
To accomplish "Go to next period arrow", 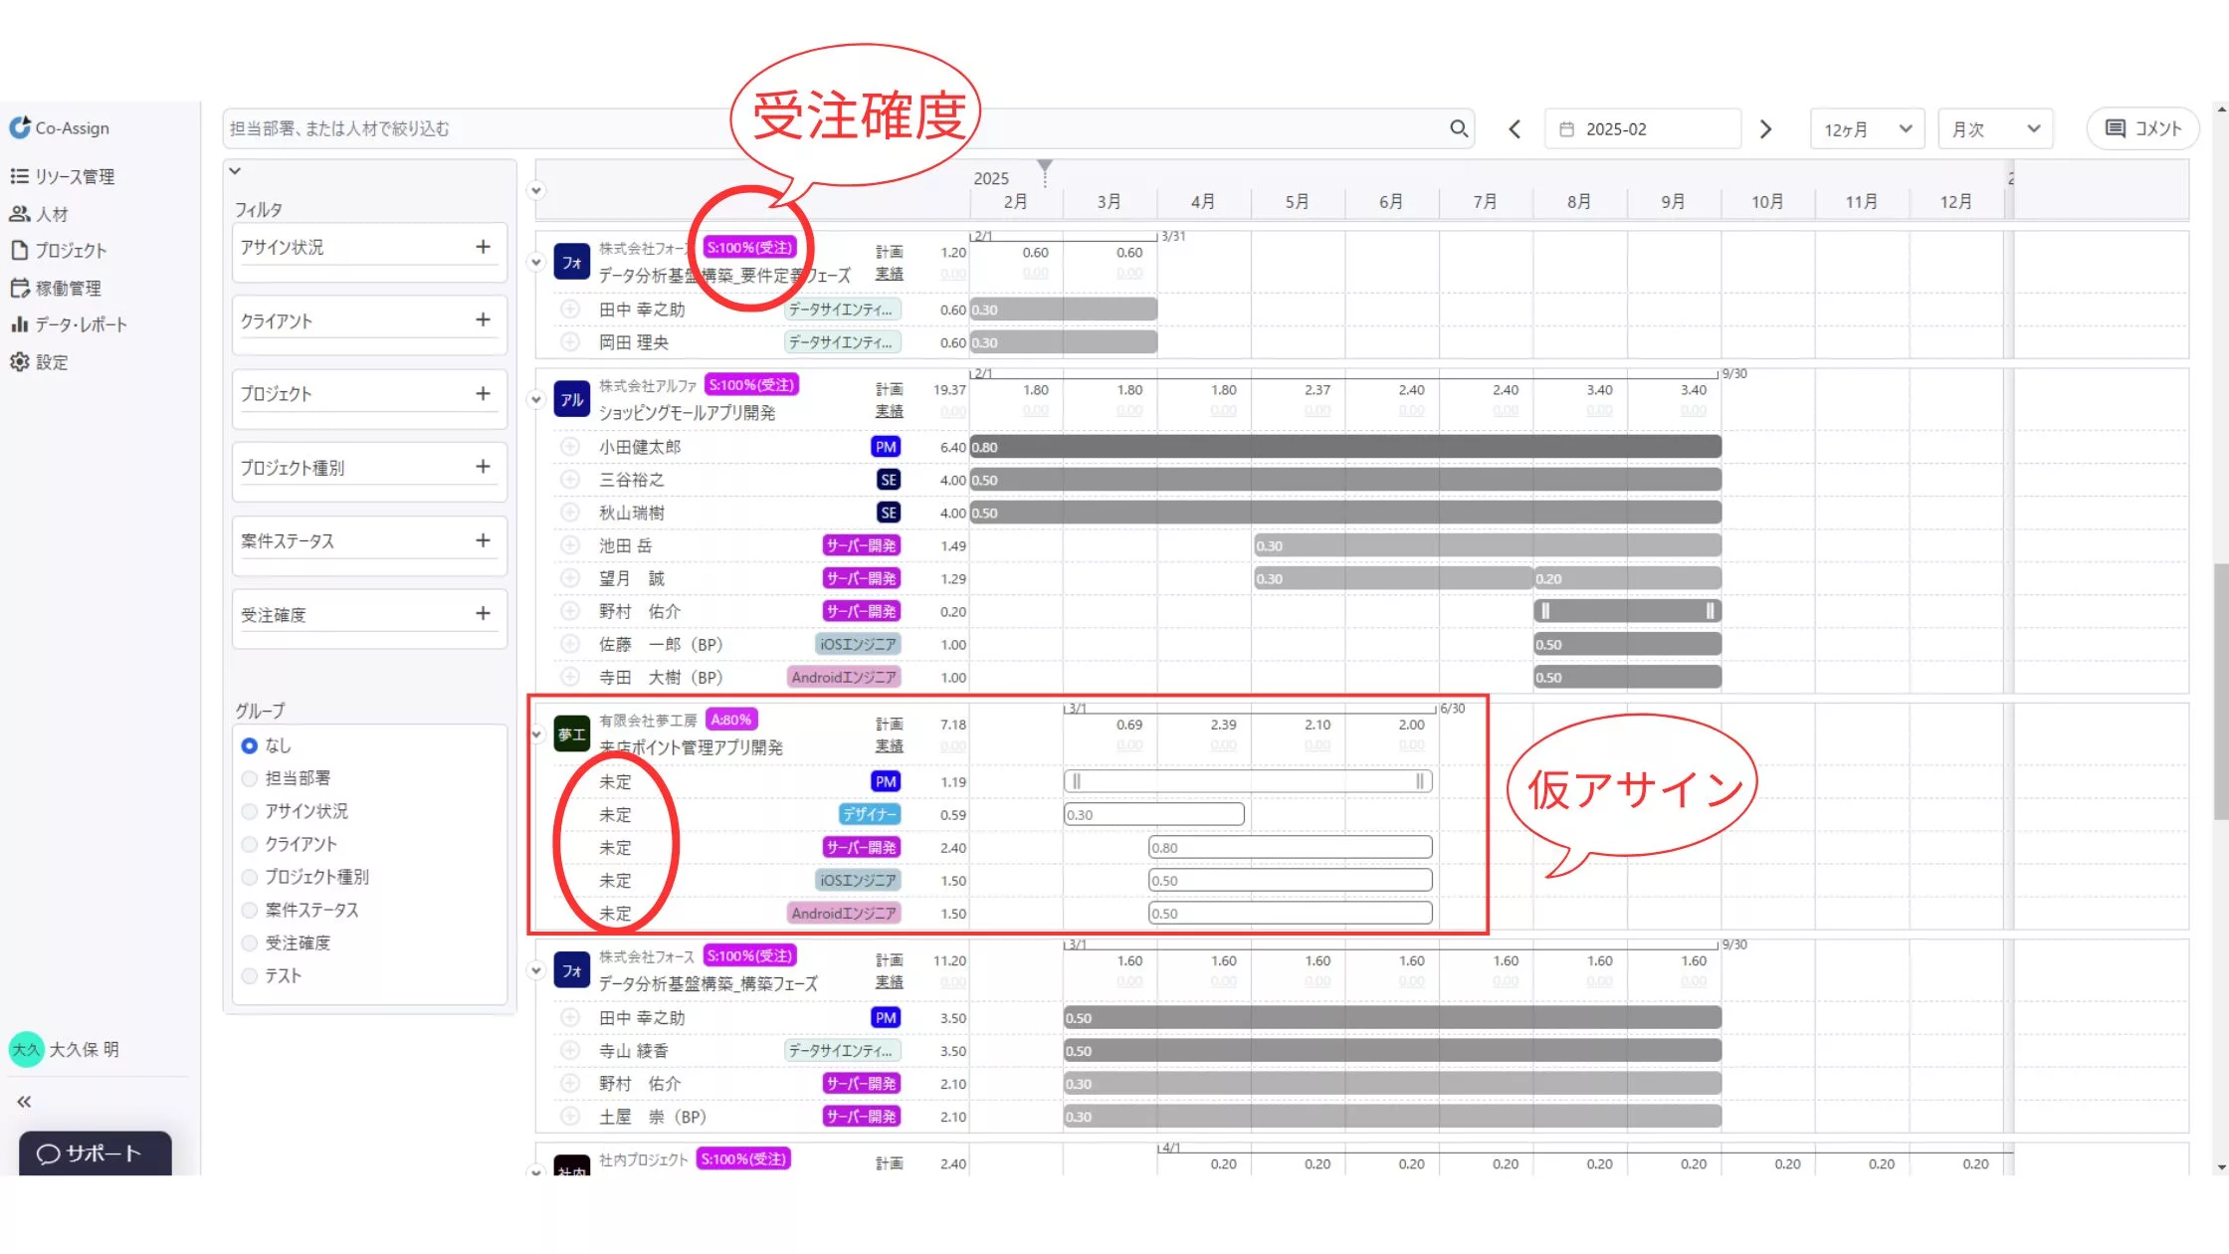I will coord(1766,129).
